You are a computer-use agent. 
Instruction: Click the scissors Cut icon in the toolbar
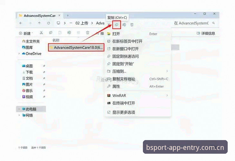[x=41, y=33]
